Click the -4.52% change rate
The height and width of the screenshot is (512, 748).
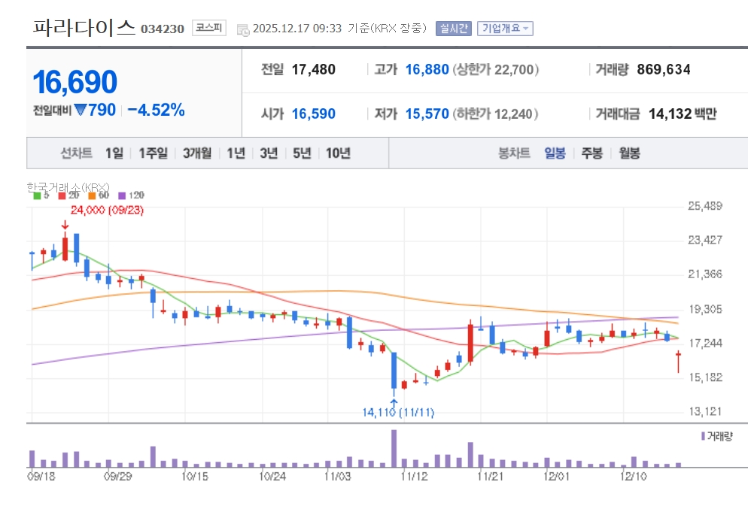(x=156, y=110)
